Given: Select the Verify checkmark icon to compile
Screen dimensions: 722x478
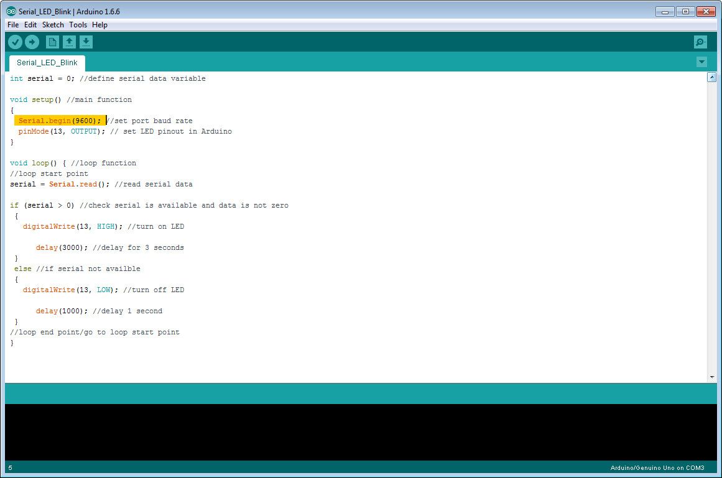Looking at the screenshot, I should pos(15,42).
